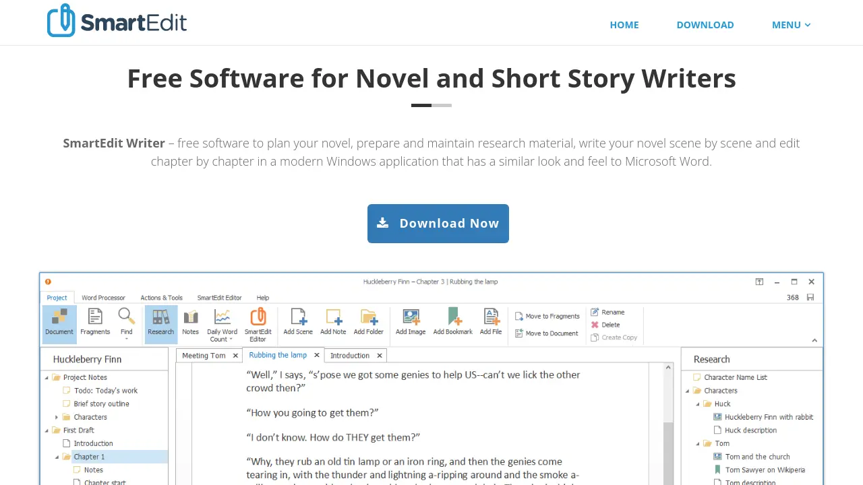Expand the Characters folder in project tree
Viewport: 863px width, 485px height.
[57, 418]
